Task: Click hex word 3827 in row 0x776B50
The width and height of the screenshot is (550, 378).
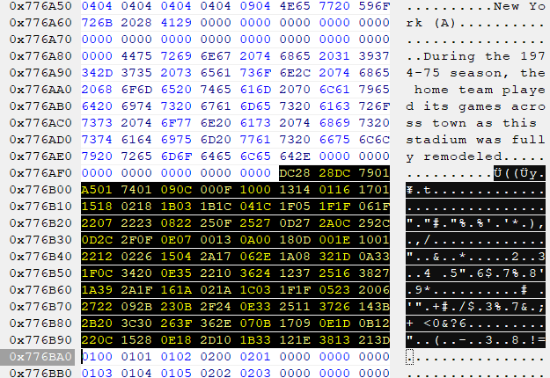Action: coord(374,273)
